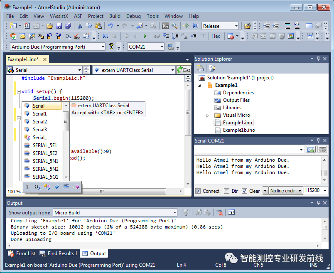Screen dimensions: 334x273
Task: Cut selection with the scissors icon
Action: [x=80, y=26]
